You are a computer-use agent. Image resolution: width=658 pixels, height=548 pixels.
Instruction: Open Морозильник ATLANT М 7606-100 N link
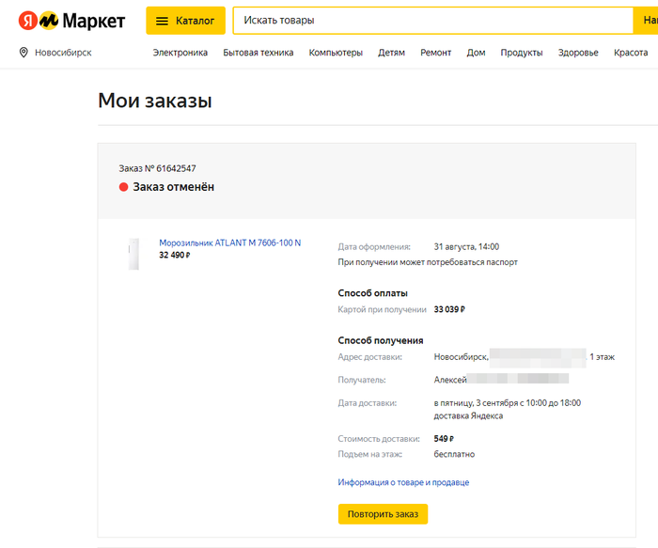230,243
